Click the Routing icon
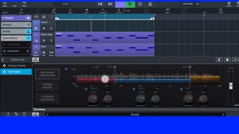 pyautogui.click(x=28, y=25)
